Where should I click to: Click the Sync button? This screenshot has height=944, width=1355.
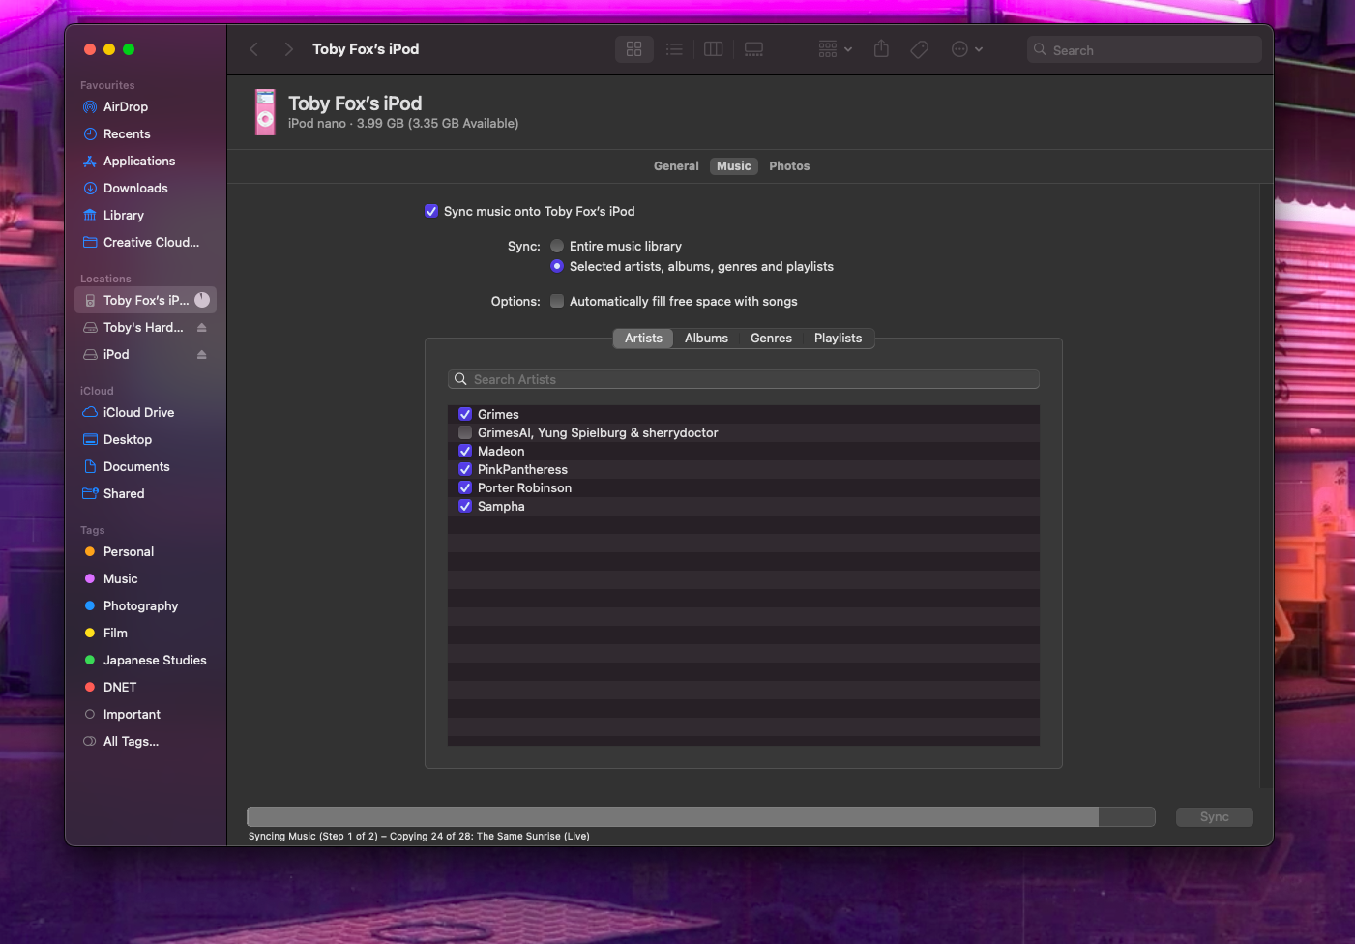(x=1215, y=817)
